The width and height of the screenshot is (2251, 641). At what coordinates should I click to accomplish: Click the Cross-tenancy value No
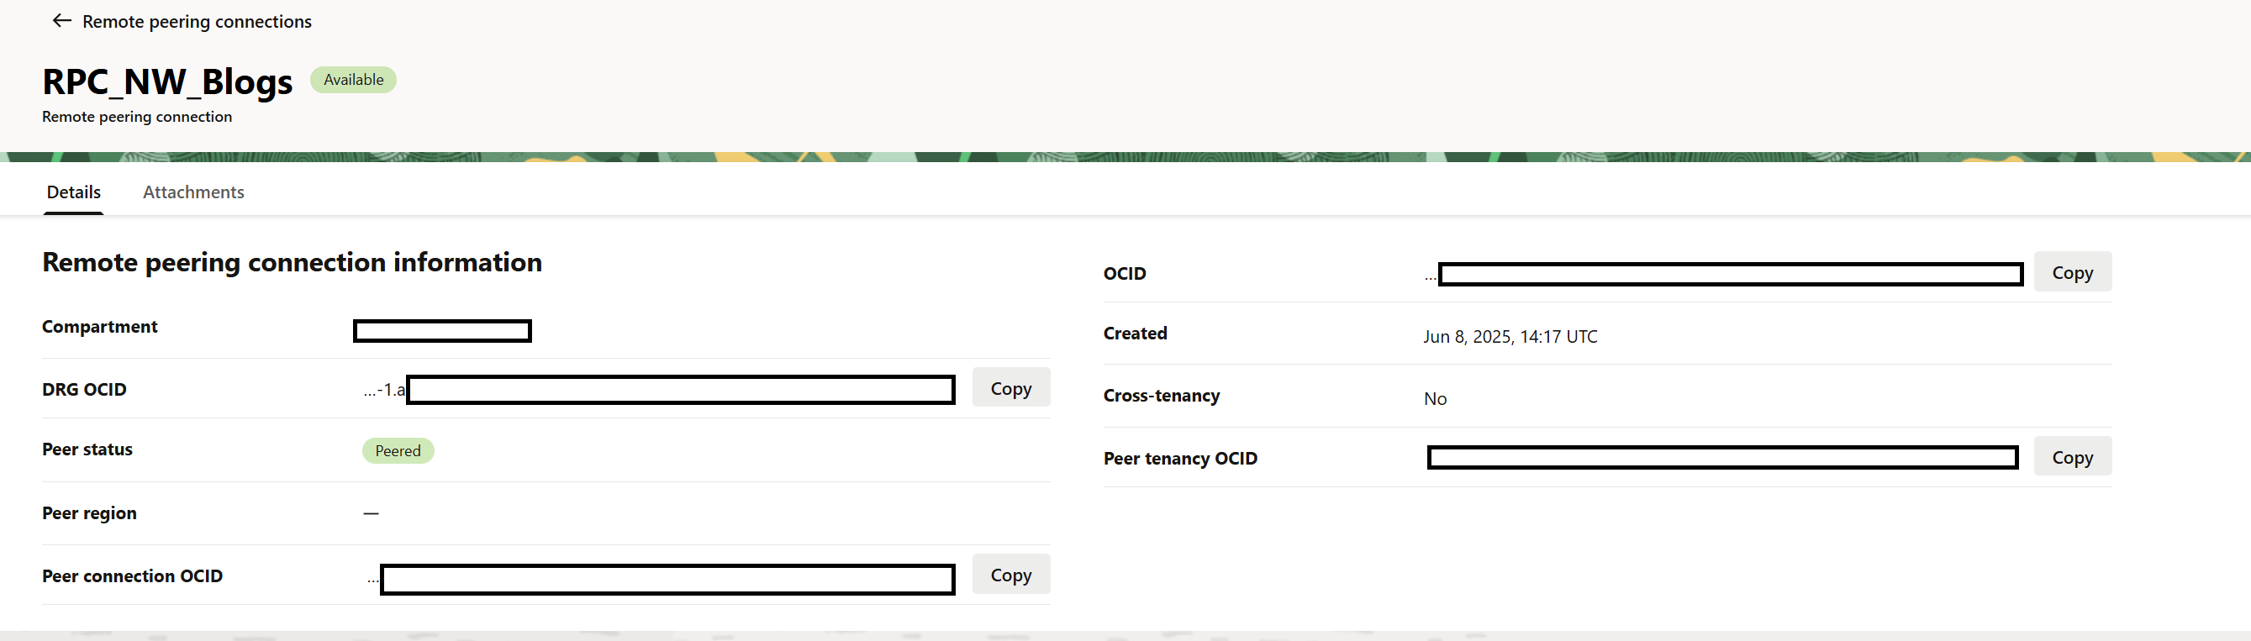[1435, 398]
